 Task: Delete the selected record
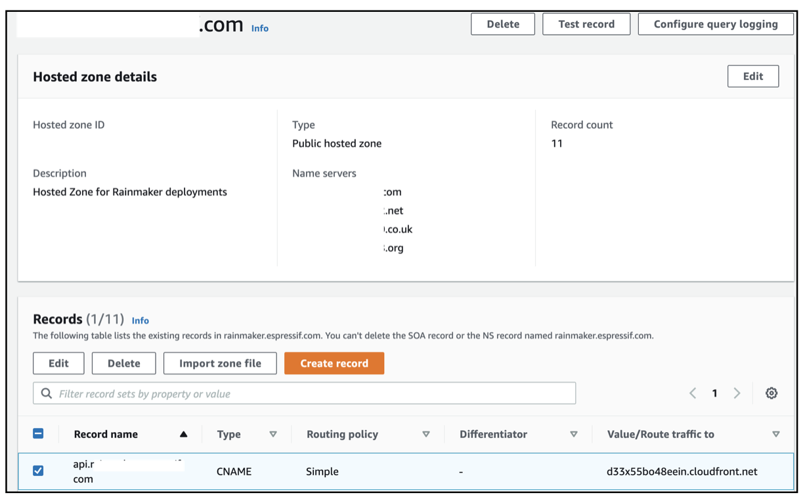click(124, 363)
